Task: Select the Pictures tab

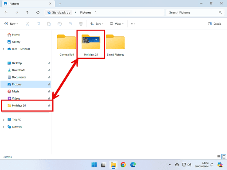Action: [x=28, y=4]
